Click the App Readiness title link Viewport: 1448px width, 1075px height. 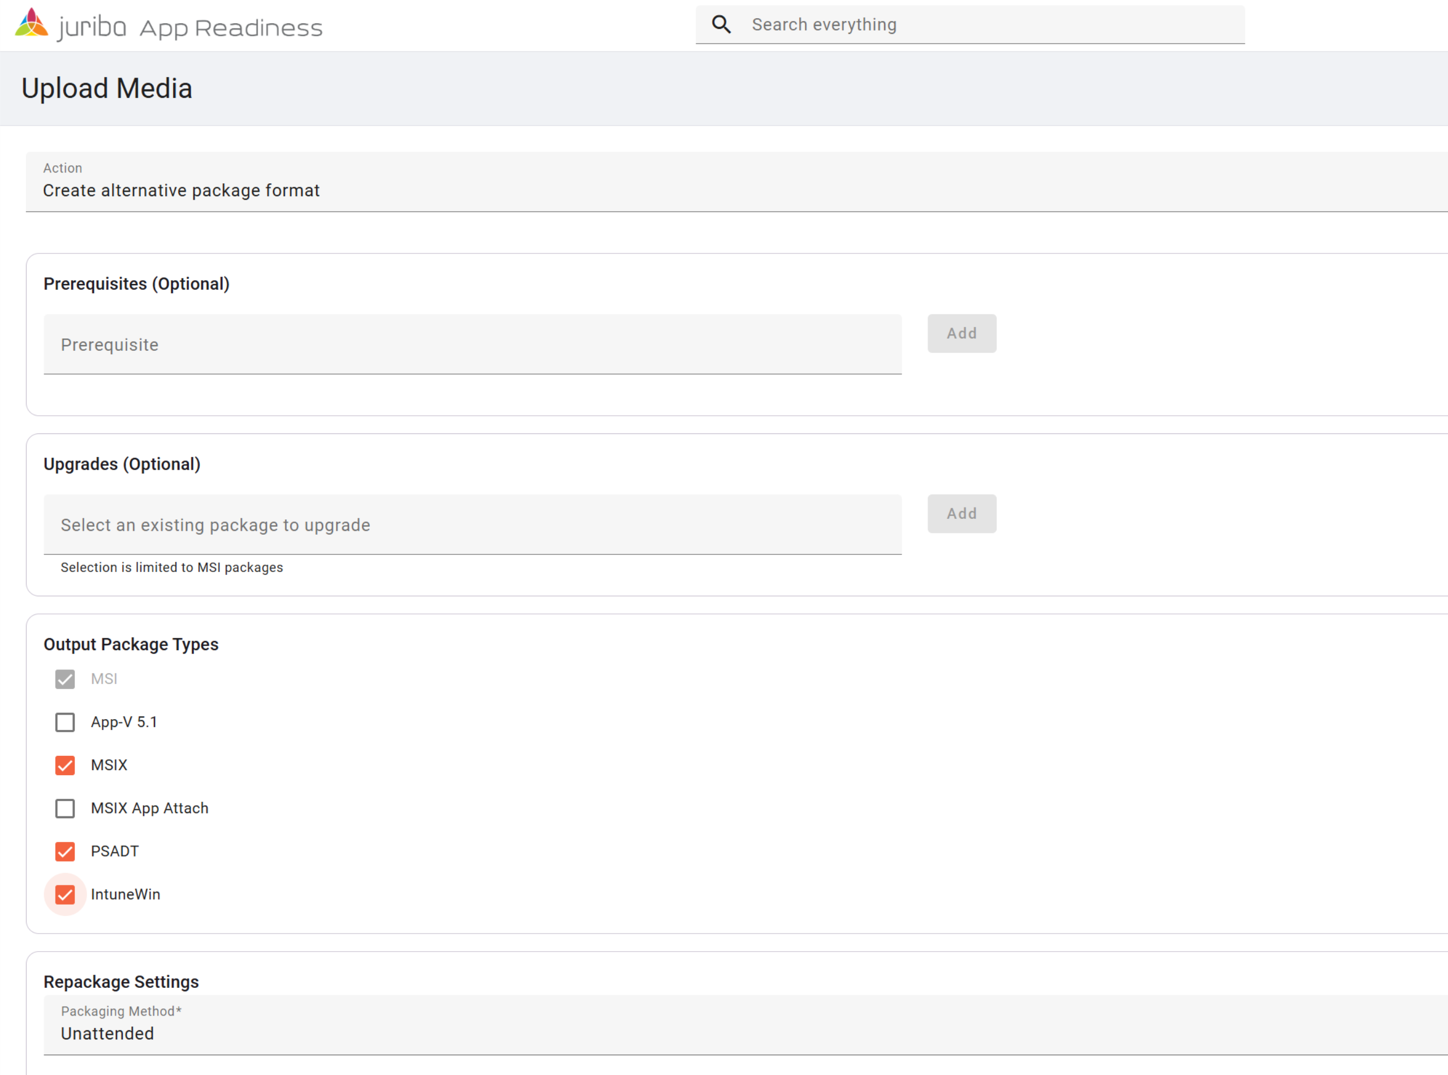coord(231,28)
